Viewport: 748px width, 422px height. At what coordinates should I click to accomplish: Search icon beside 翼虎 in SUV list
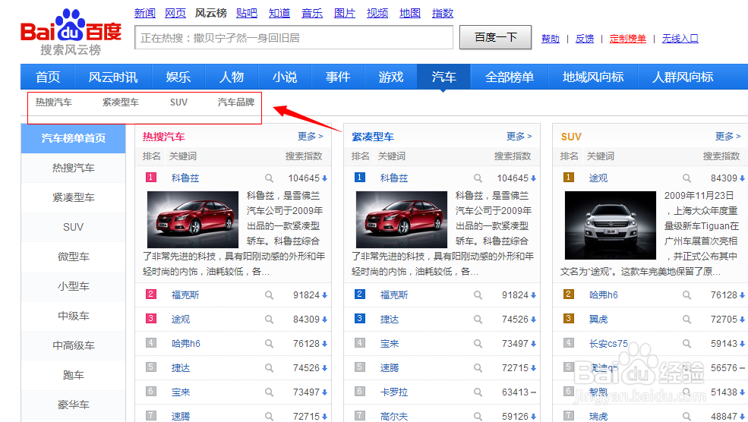[x=686, y=320]
